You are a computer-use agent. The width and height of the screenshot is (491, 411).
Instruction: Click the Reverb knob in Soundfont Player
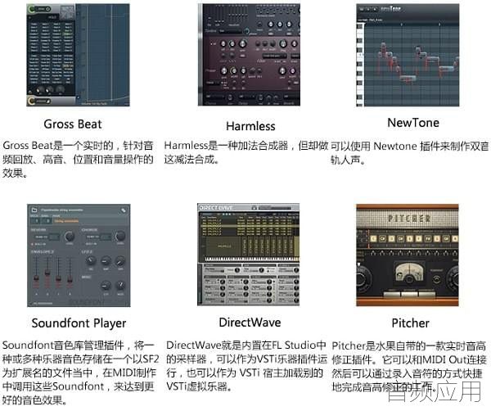[x=70, y=237]
